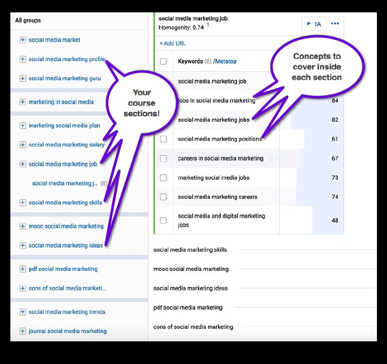Click the drag handle beside 'careers in social media marketing'
Image resolution: width=387 pixels, height=364 pixels.
[271, 158]
